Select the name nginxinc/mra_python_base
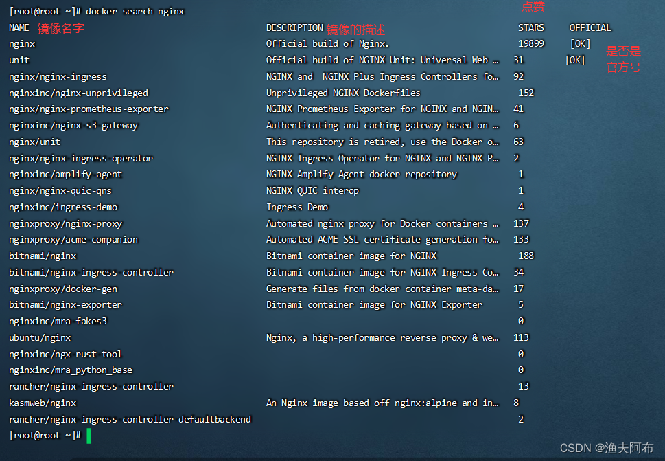665x461 pixels. 71,370
